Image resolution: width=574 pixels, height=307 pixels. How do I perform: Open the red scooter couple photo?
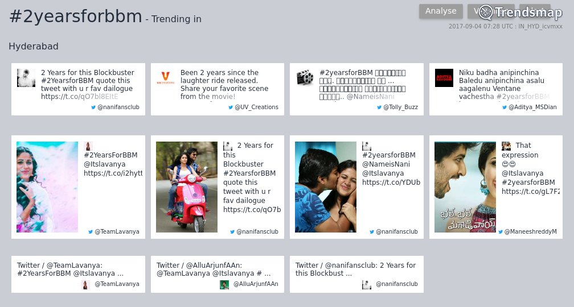[x=187, y=187]
